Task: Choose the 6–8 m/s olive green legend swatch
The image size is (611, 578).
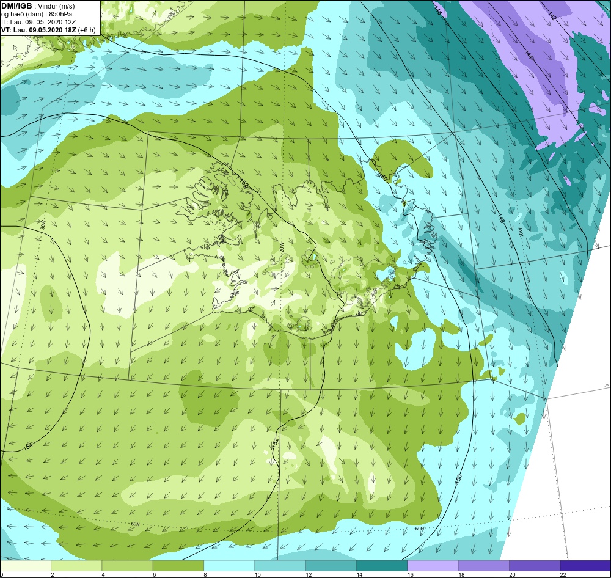Action: [x=178, y=565]
